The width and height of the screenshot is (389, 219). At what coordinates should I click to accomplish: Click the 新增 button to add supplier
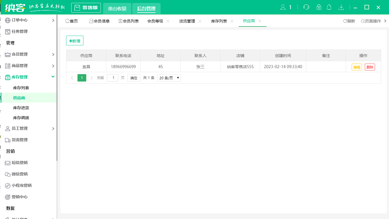click(x=75, y=40)
